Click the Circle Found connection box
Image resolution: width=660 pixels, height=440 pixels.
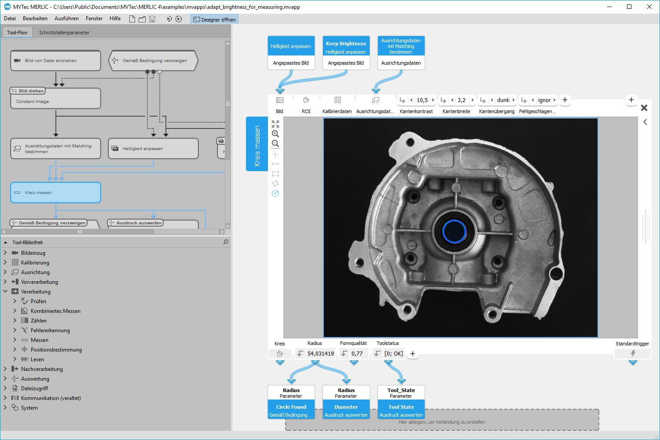pos(291,402)
